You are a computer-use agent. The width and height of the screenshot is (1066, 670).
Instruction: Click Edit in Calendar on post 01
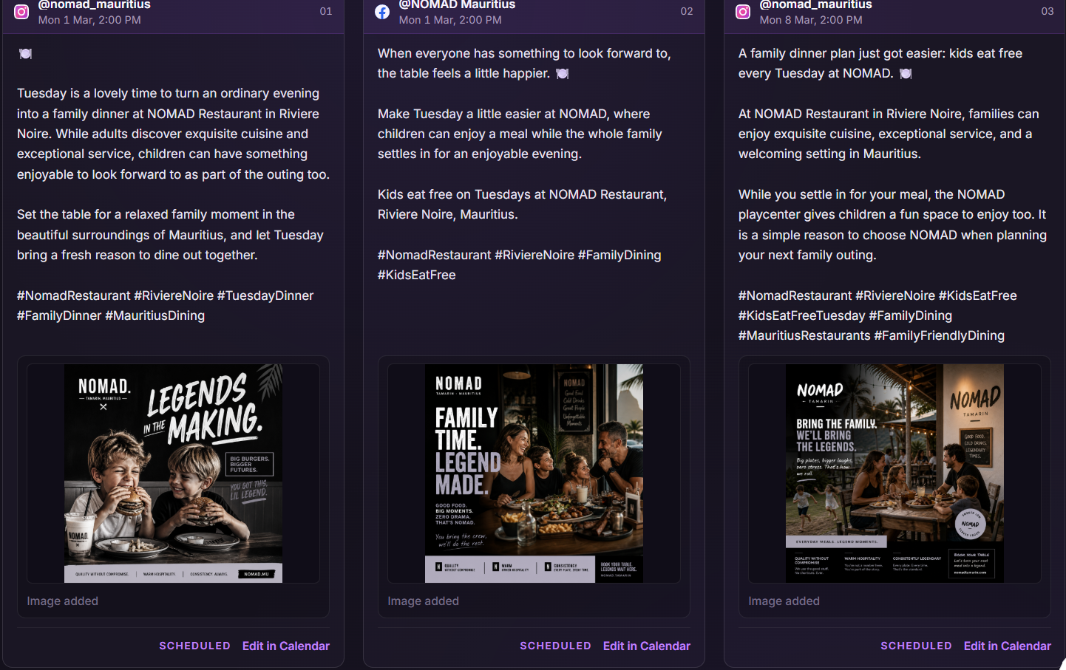[286, 646]
